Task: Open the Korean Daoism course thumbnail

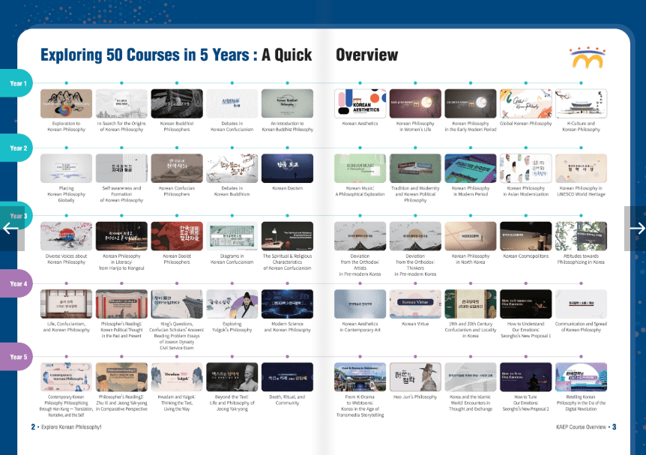Action: click(287, 168)
